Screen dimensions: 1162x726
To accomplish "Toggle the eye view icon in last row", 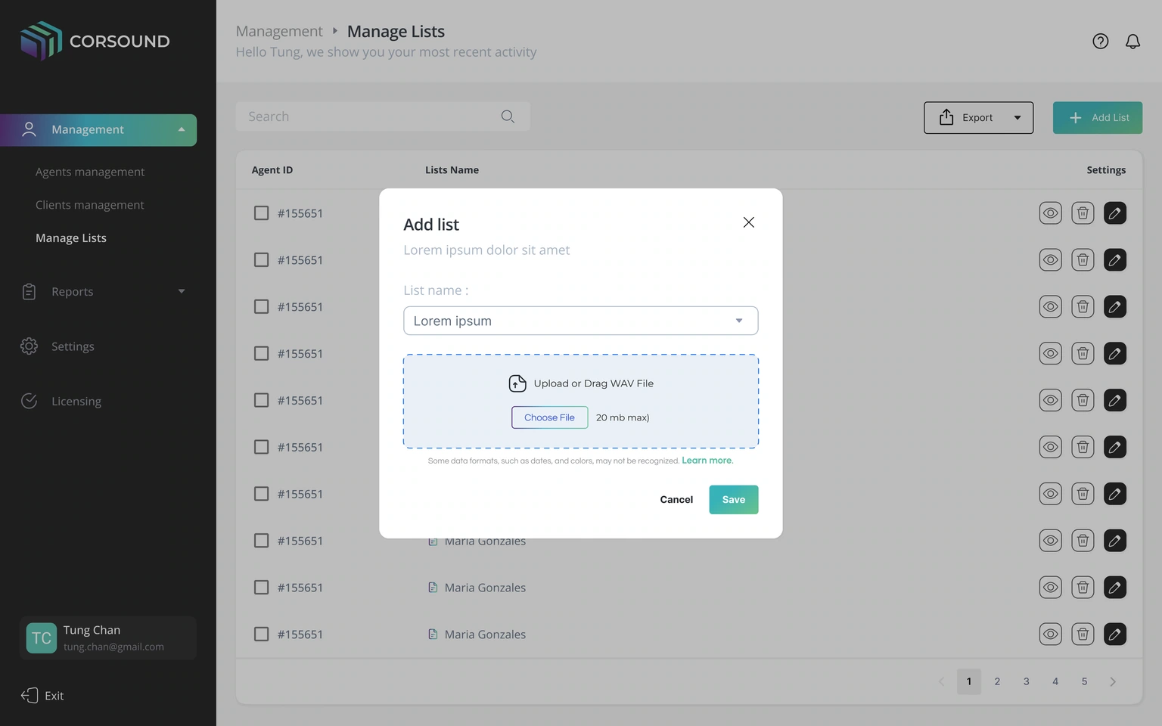I will [1051, 634].
